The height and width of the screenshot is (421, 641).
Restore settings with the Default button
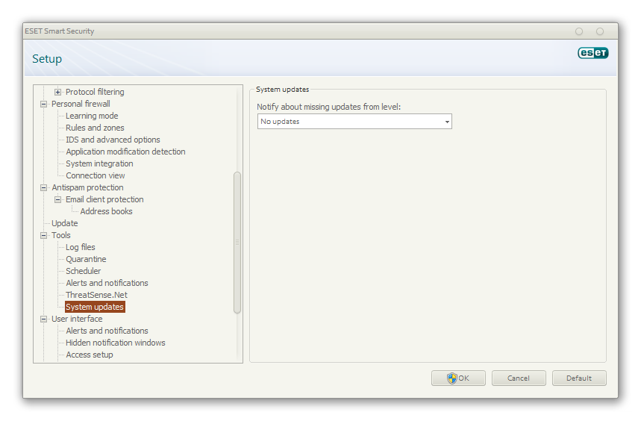(579, 378)
